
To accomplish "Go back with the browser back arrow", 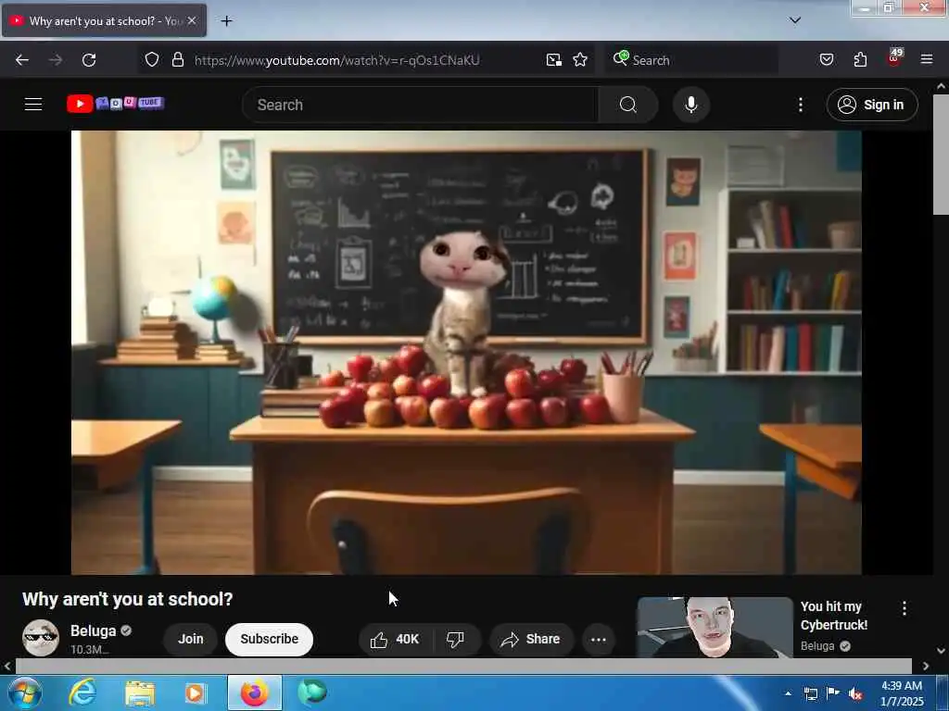I will [22, 60].
